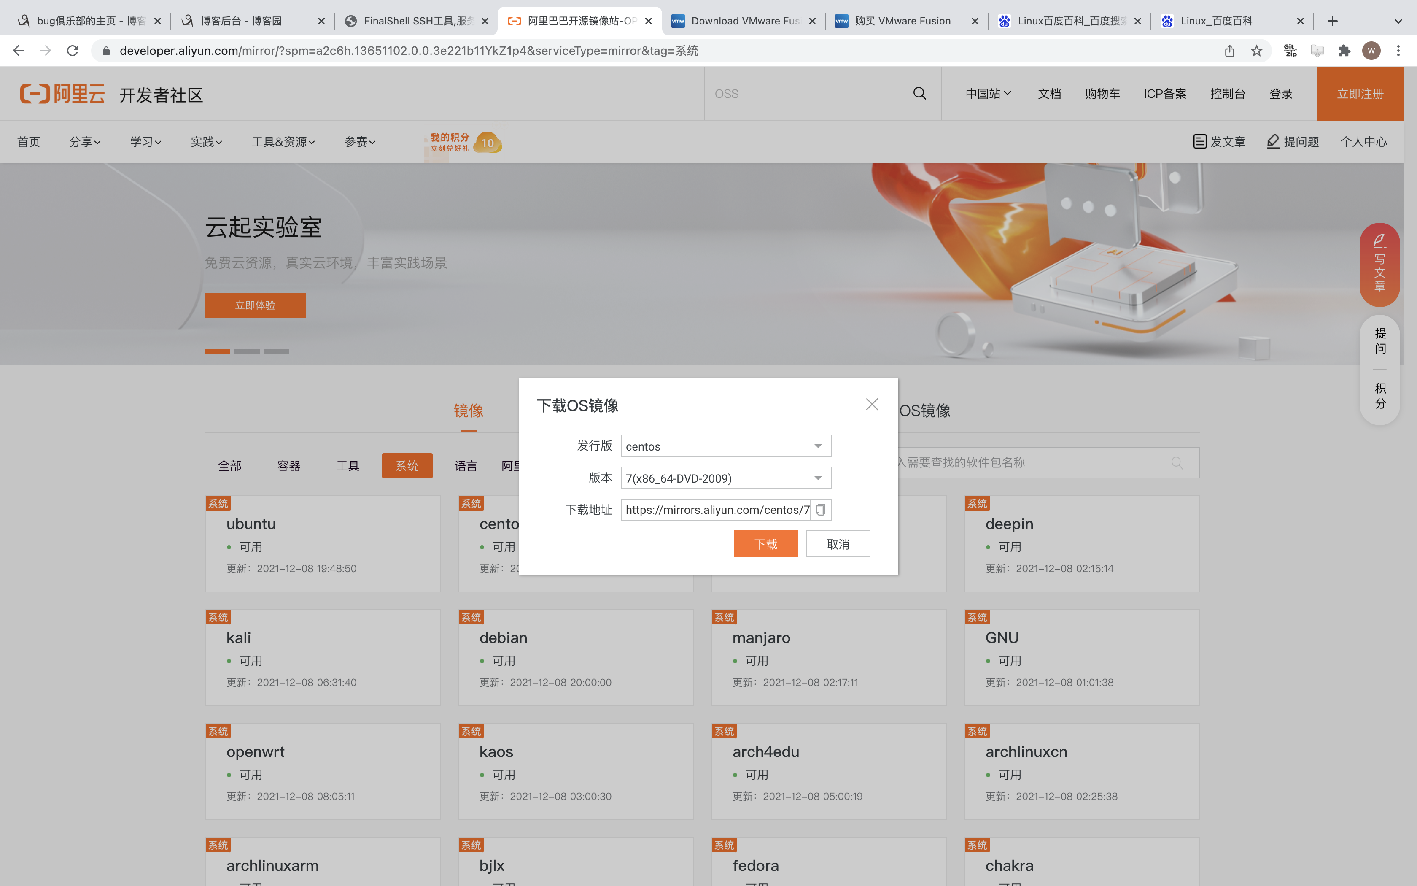Open the Chrome extensions puzzle icon
The image size is (1417, 886).
click(x=1344, y=51)
